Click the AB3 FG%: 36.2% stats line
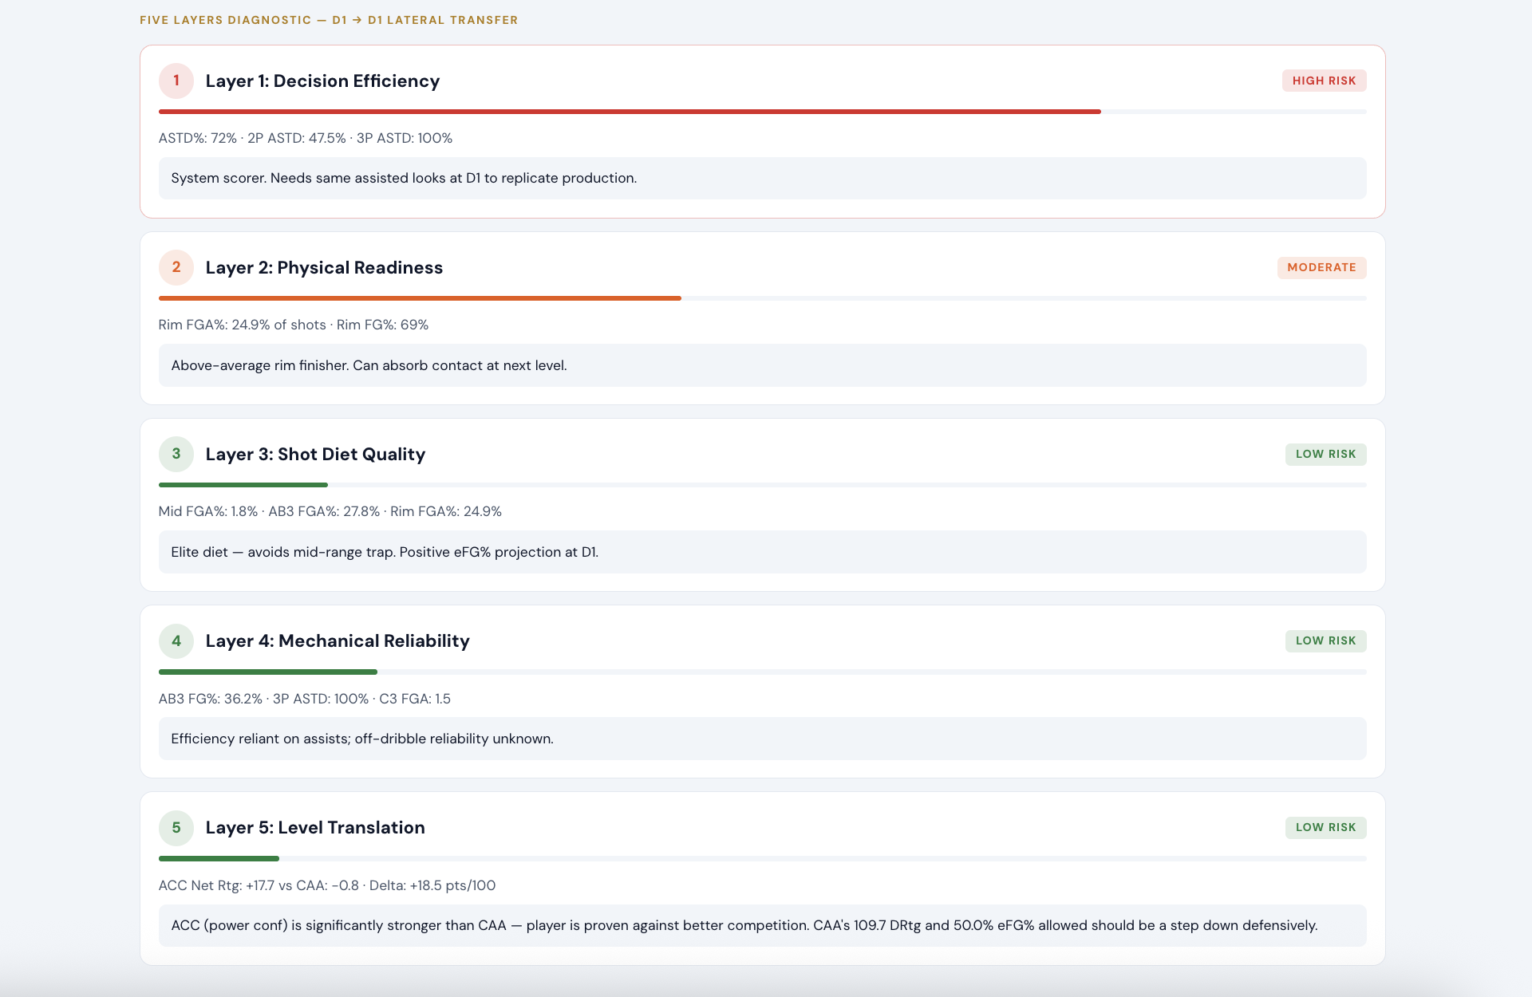The image size is (1532, 997). pos(305,699)
